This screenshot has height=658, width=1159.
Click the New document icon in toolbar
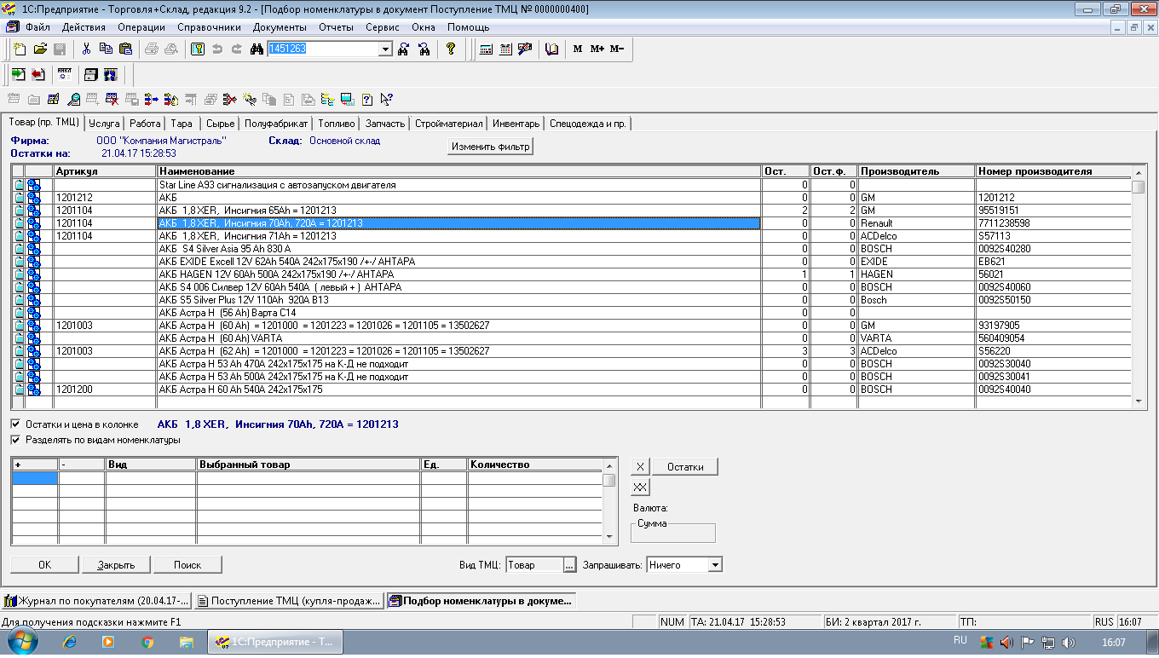[x=20, y=49]
